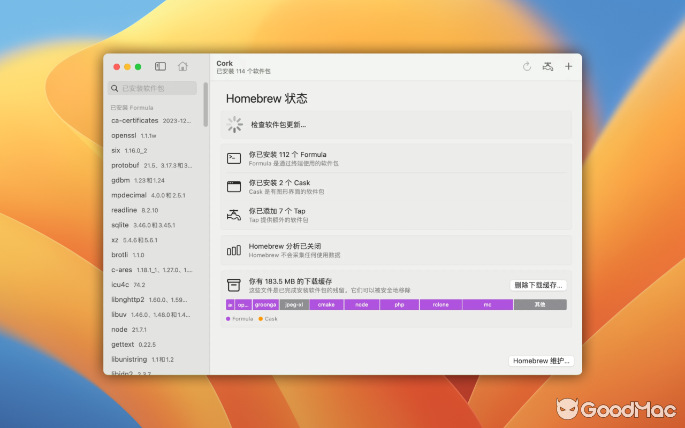Select the protobuf formula entry
Screen dimensions: 685x428
click(125, 165)
